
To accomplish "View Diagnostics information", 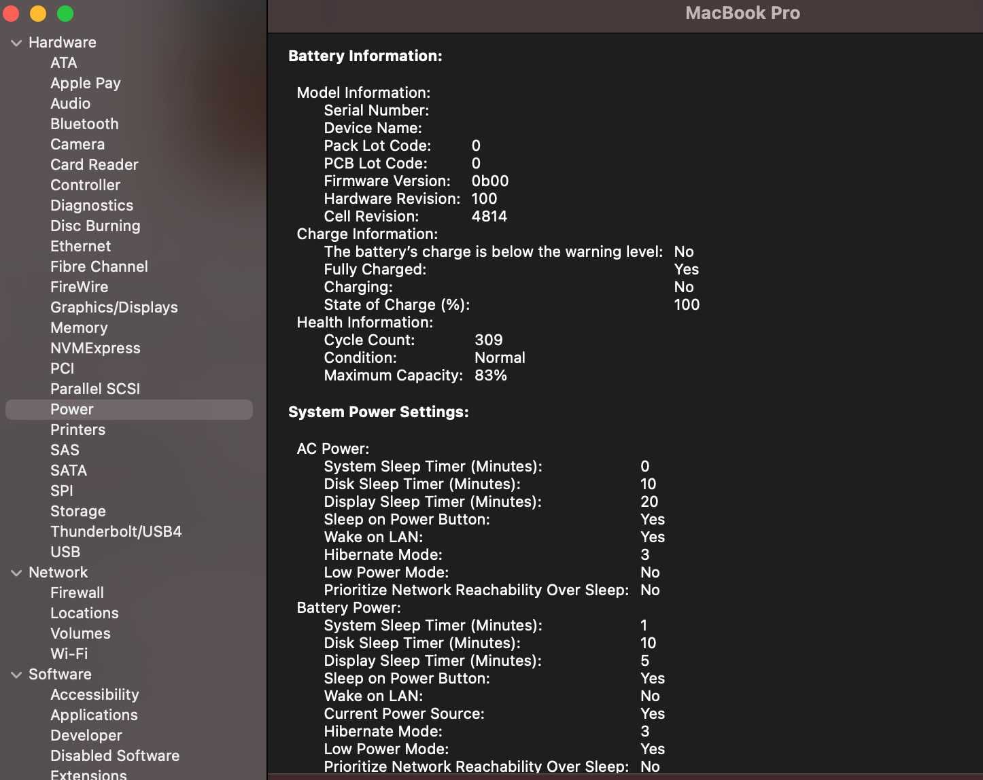I will [x=92, y=205].
